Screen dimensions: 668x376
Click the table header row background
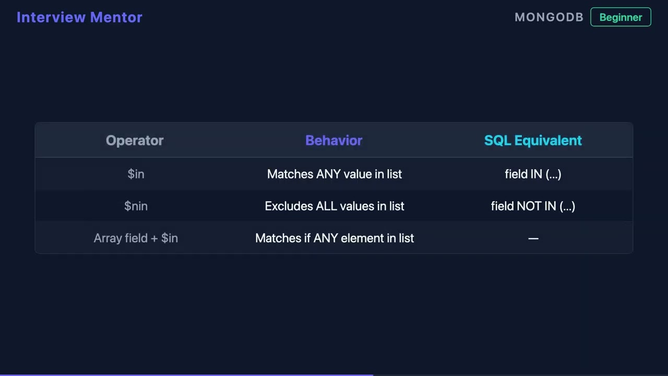(334, 140)
